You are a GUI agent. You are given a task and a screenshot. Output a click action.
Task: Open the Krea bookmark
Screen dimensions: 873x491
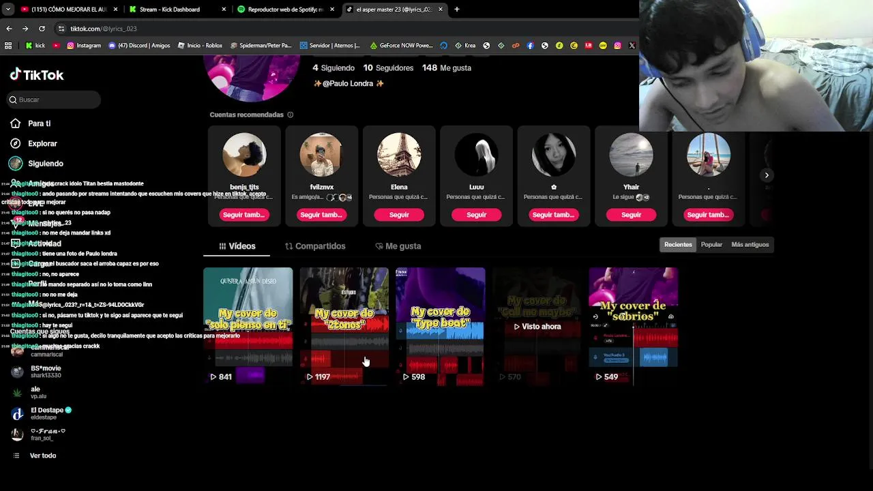click(x=466, y=46)
